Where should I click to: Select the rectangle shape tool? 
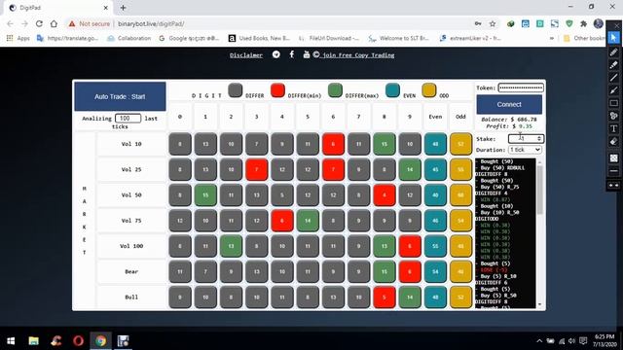point(614,103)
